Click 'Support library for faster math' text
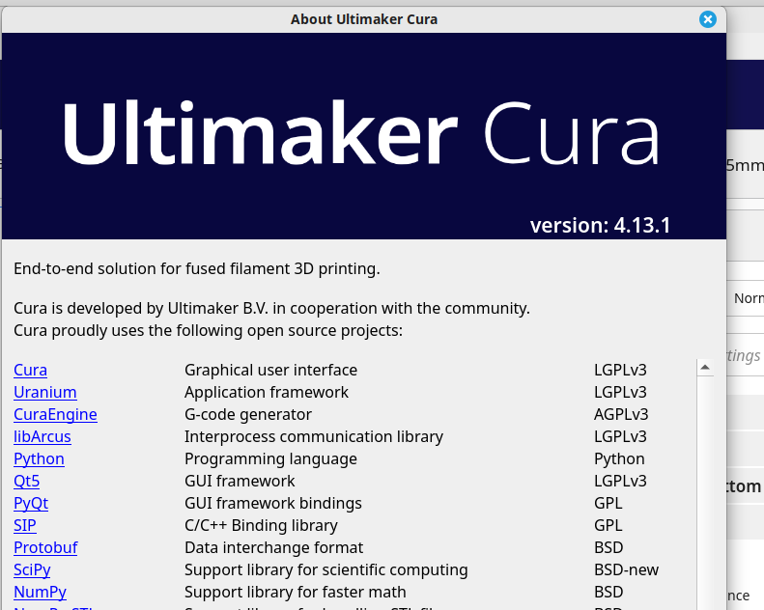Image resolution: width=764 pixels, height=610 pixels. coord(295,592)
